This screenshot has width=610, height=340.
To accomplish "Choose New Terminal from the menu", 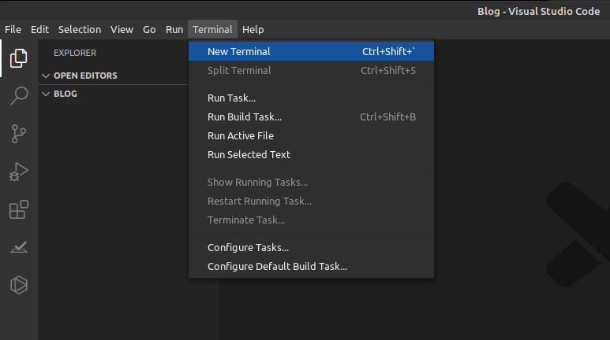I will [x=311, y=51].
